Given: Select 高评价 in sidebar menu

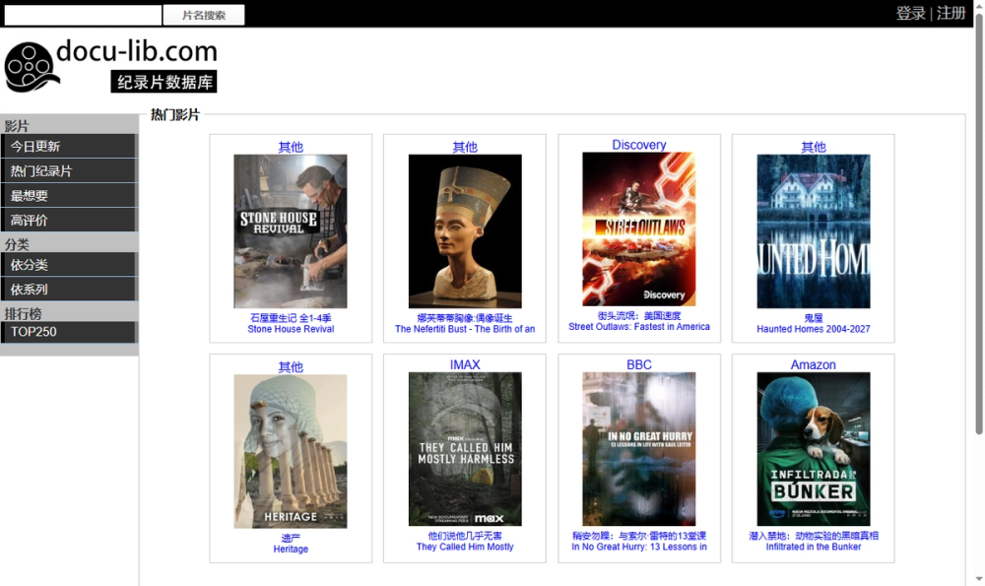Looking at the screenshot, I should click(x=68, y=220).
